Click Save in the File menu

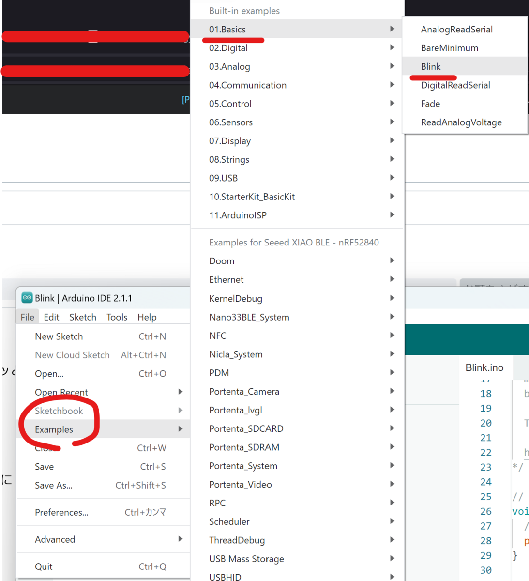[103, 467]
